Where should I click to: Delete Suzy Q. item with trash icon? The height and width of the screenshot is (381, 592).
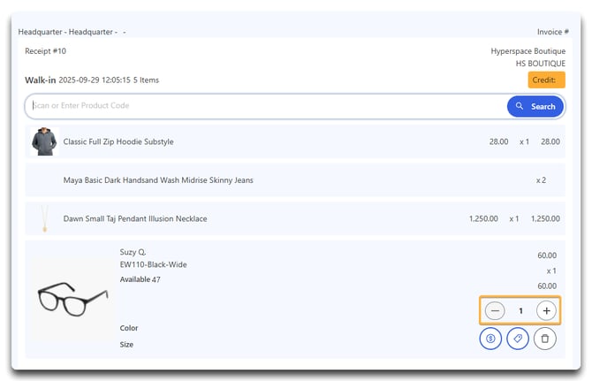(545, 339)
